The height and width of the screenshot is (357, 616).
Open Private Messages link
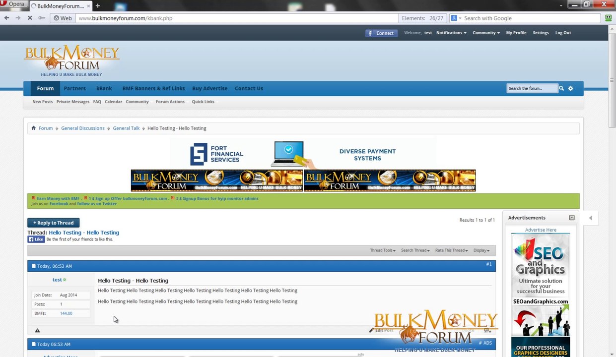click(x=72, y=102)
